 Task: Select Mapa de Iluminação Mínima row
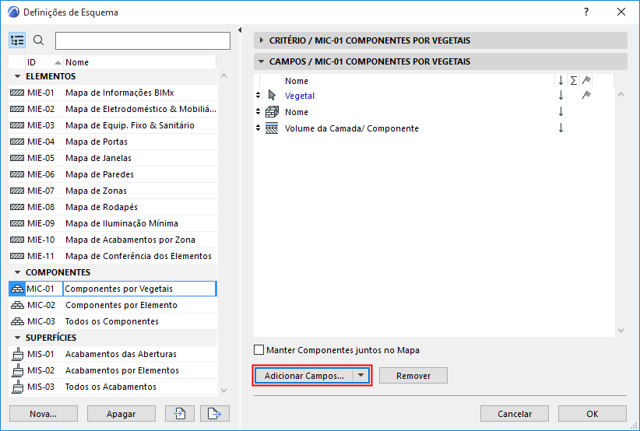[x=113, y=223]
